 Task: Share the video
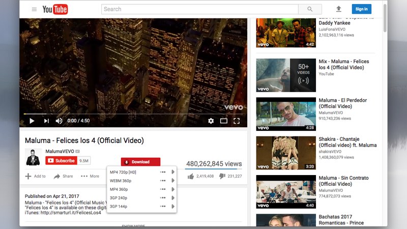coord(63,176)
